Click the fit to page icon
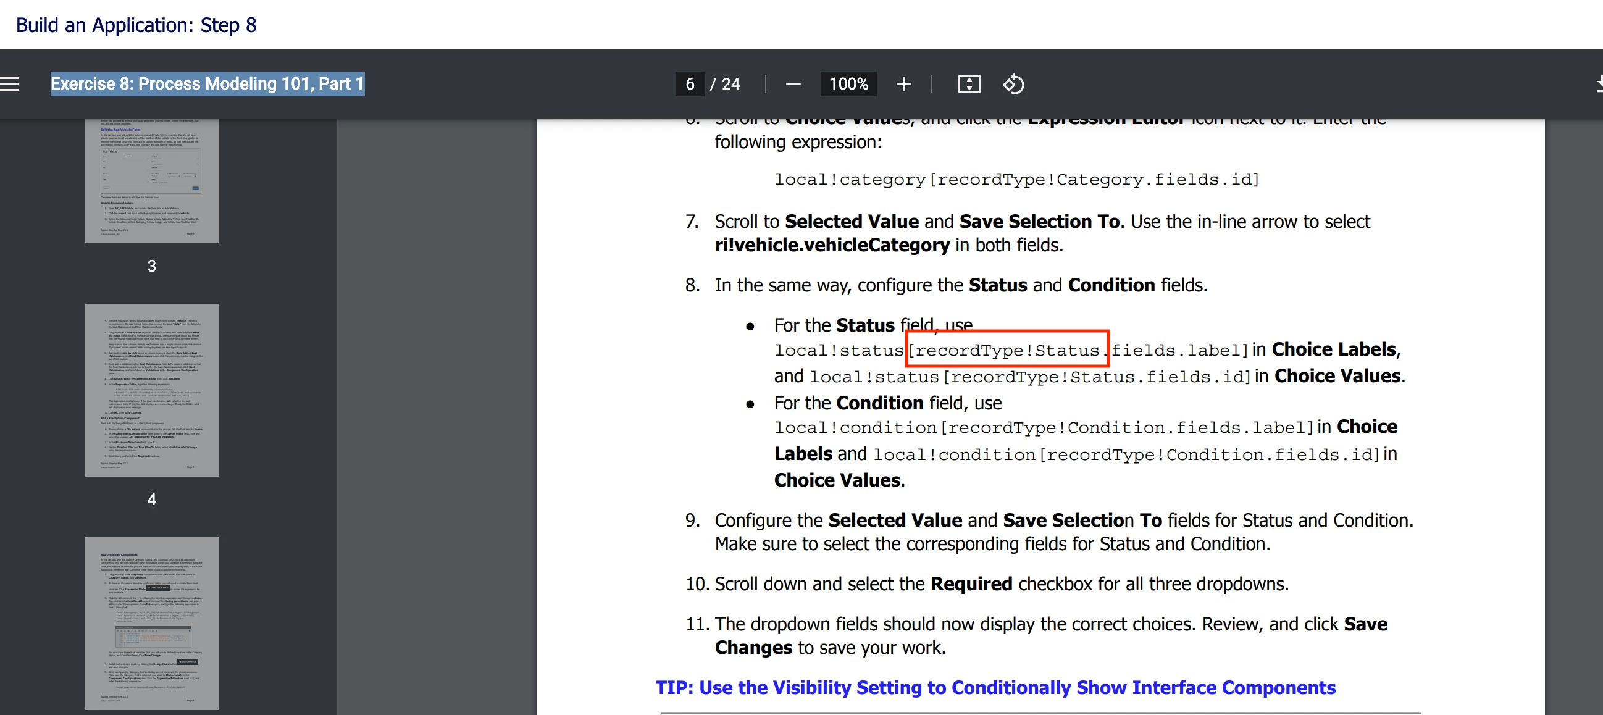 pos(969,84)
